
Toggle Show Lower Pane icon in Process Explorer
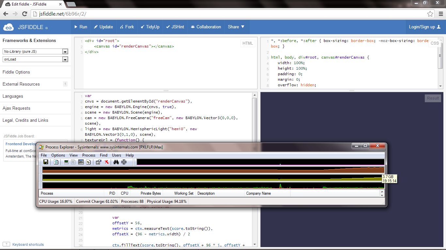81,162
